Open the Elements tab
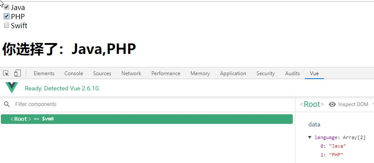This screenshot has width=374, height=163. (x=44, y=73)
